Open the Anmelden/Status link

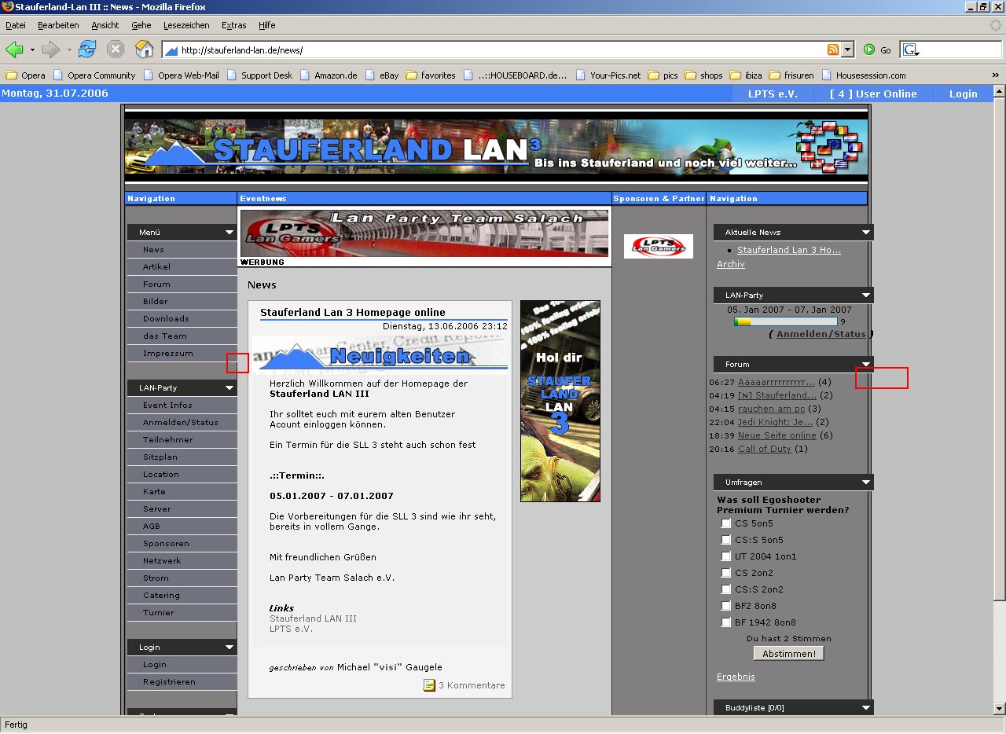click(x=821, y=334)
